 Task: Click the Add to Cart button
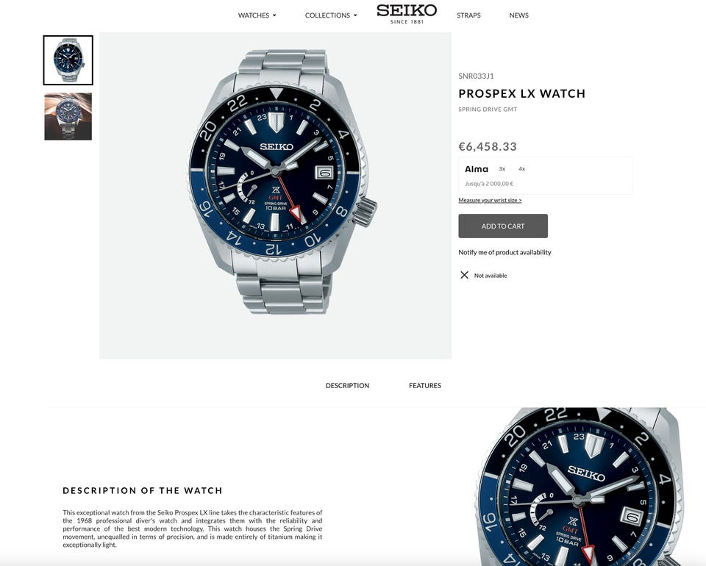point(503,226)
